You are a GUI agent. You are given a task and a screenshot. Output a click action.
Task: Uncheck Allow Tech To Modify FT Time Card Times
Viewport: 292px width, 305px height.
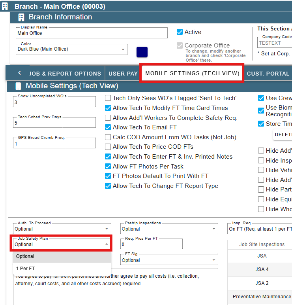[x=108, y=108]
